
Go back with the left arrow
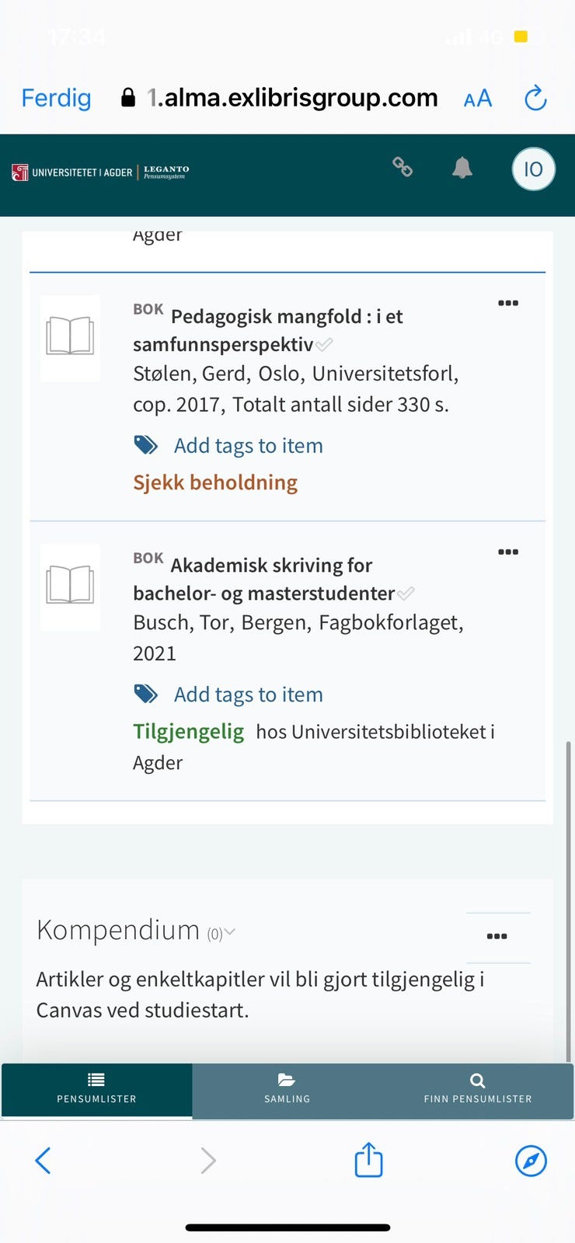44,1161
